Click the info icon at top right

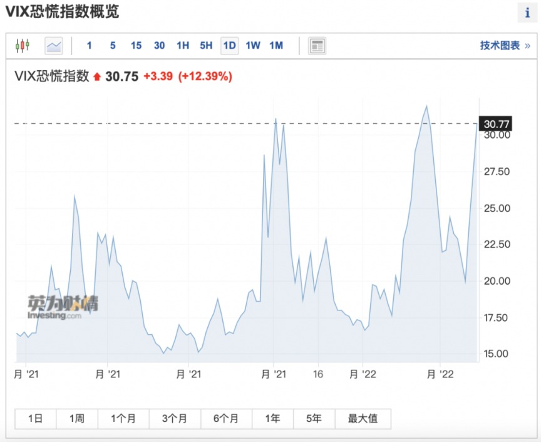[x=527, y=13]
